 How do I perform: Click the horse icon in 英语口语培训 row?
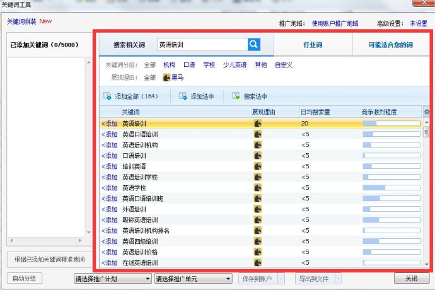[257, 134]
